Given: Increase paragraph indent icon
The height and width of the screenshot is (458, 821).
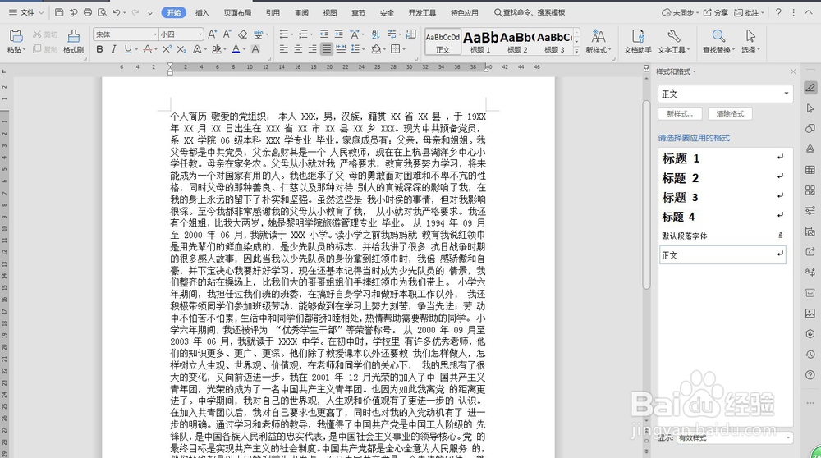Looking at the screenshot, I should [x=339, y=34].
